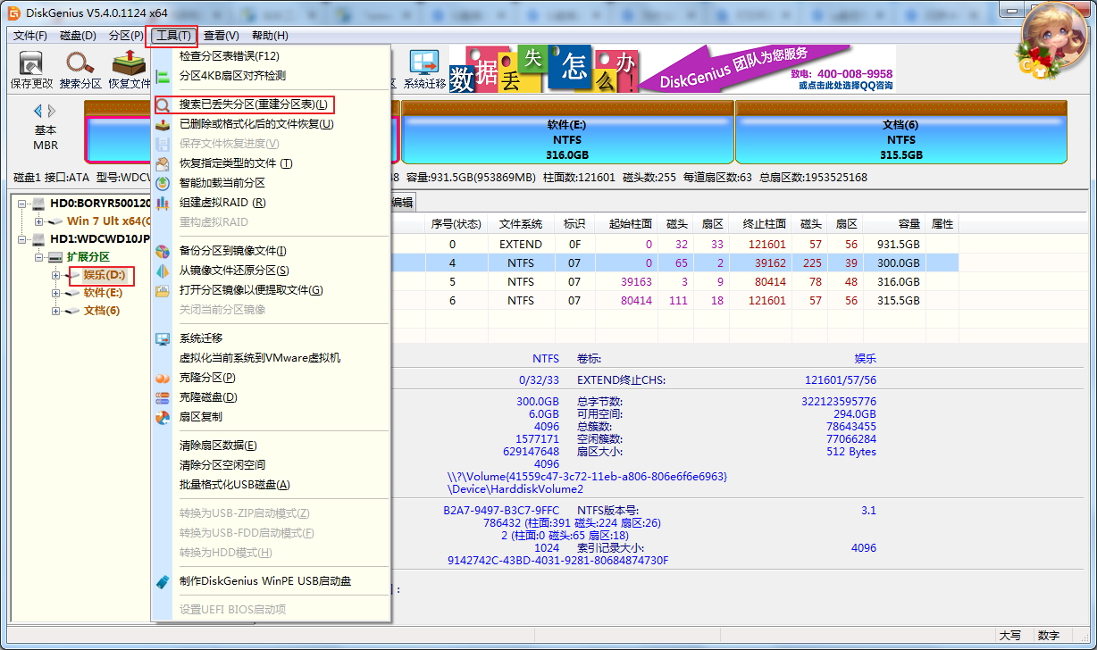Select 软件(E:) in the disk tree

(103, 293)
